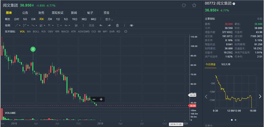Refresh the stock chart data
Screen dimensions: 264x127
point(184,5)
